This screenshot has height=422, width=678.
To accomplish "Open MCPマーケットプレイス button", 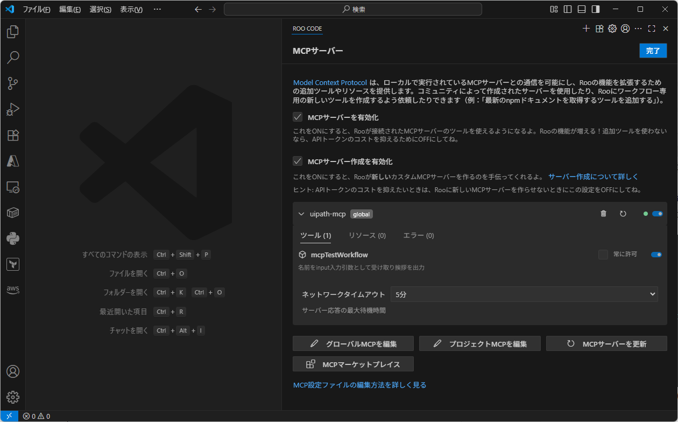I will [353, 364].
